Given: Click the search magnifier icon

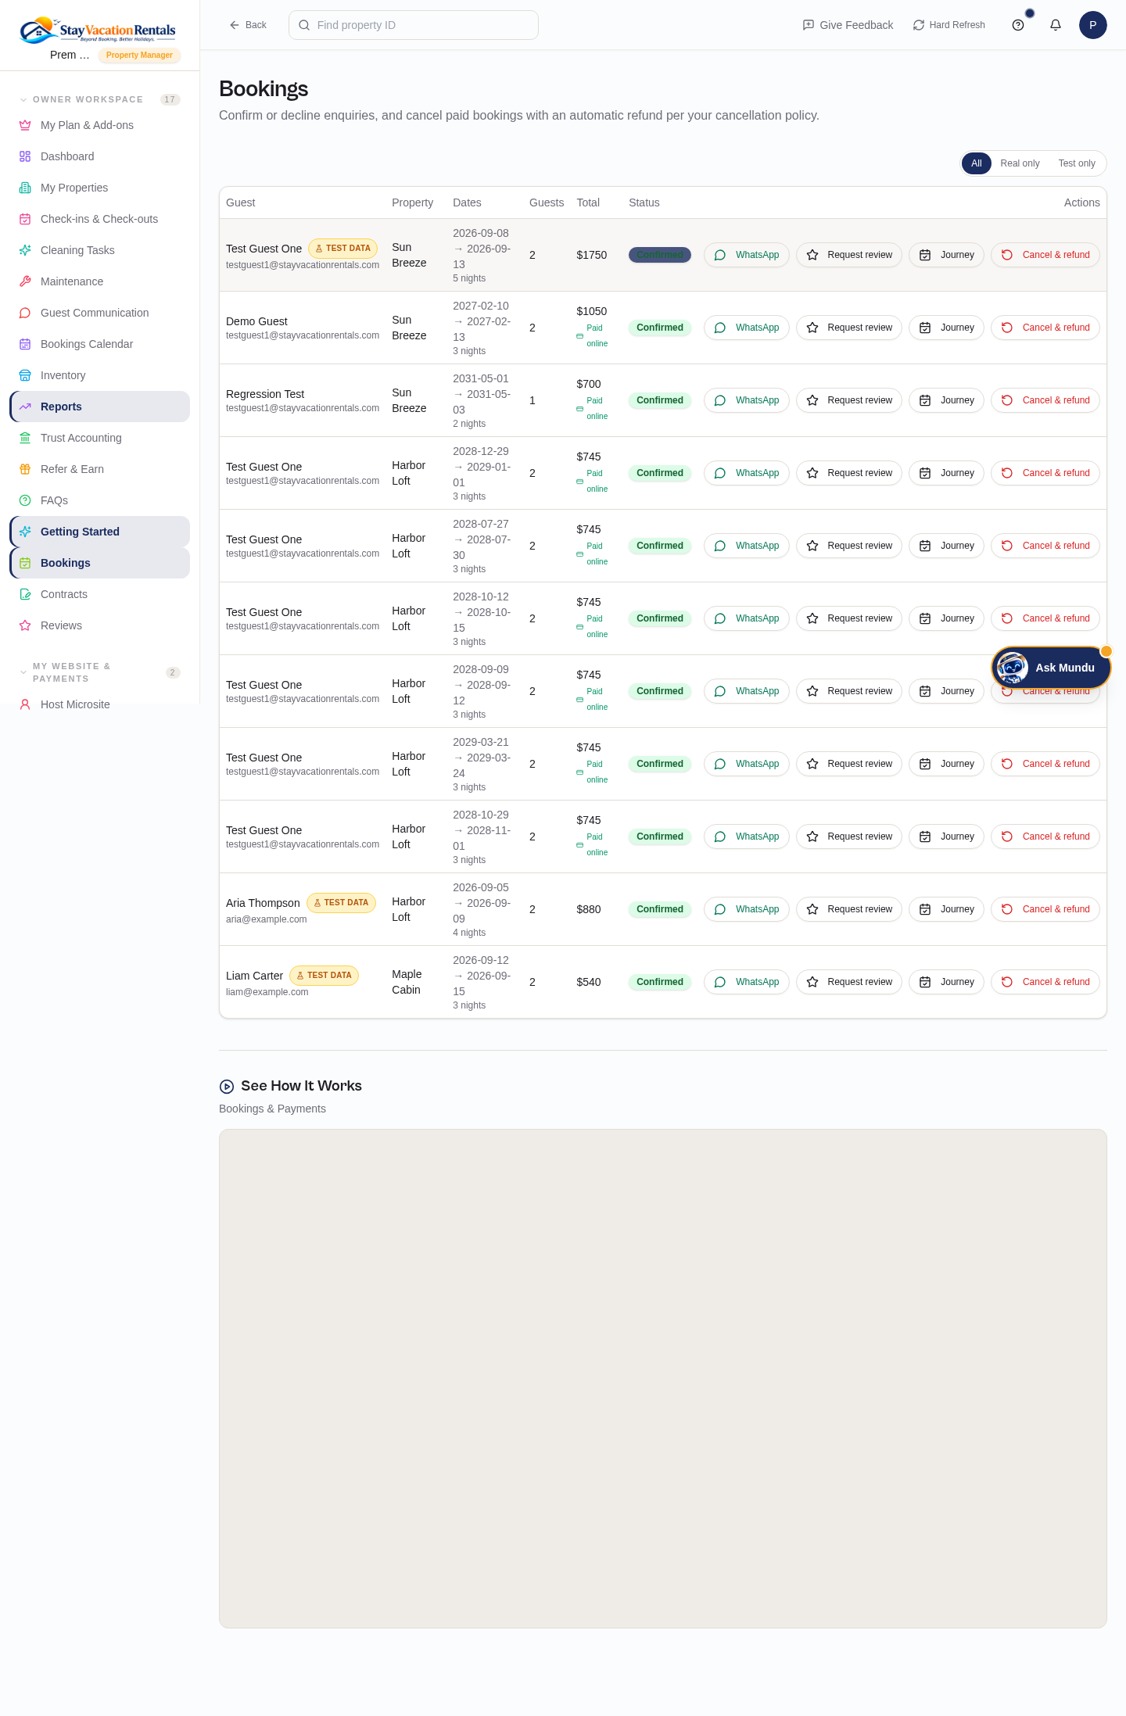Looking at the screenshot, I should [304, 25].
